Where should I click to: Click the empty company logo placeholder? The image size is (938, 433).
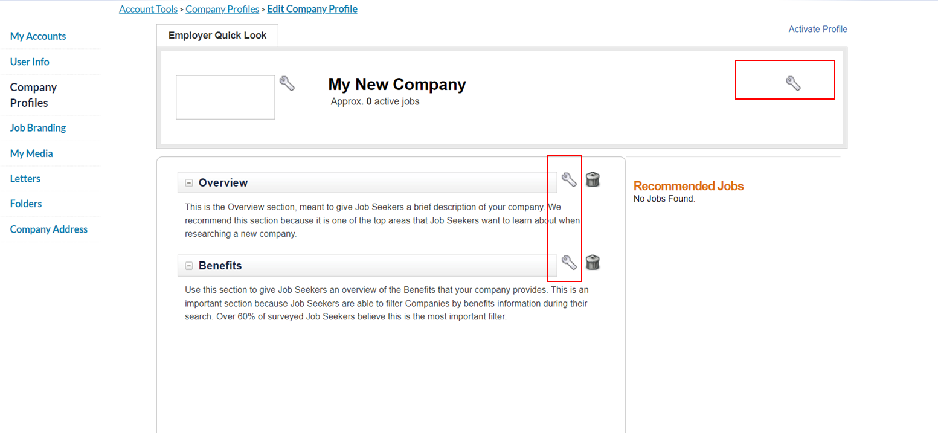(225, 97)
